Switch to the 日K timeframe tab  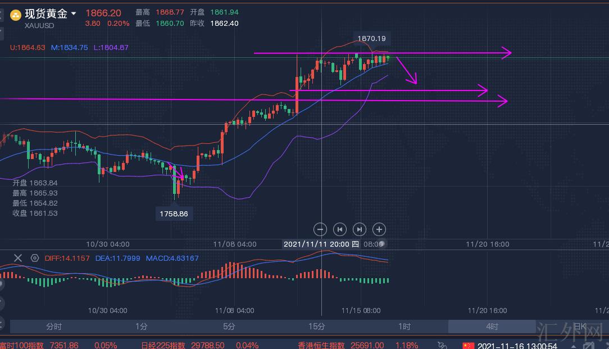click(579, 327)
